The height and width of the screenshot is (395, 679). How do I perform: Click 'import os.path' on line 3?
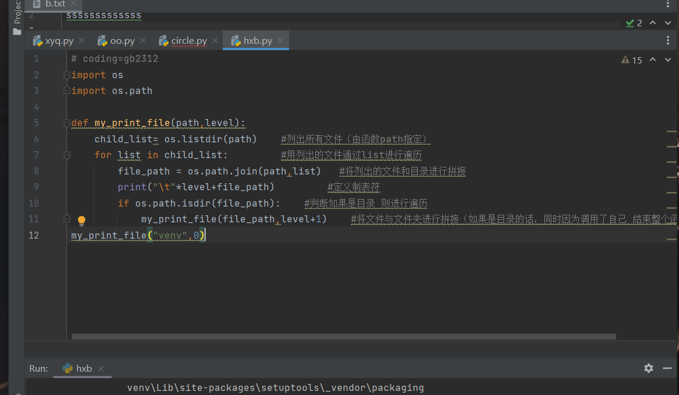(x=112, y=91)
